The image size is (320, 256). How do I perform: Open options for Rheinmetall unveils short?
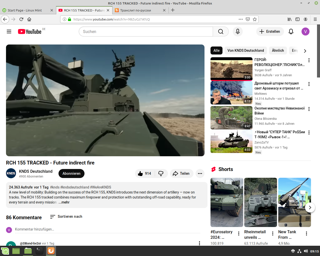coord(273,233)
